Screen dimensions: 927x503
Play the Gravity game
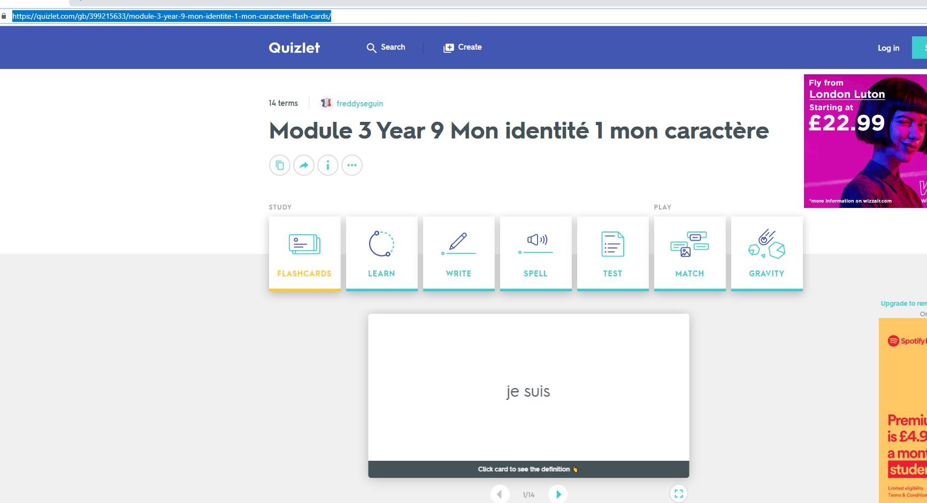click(x=767, y=253)
